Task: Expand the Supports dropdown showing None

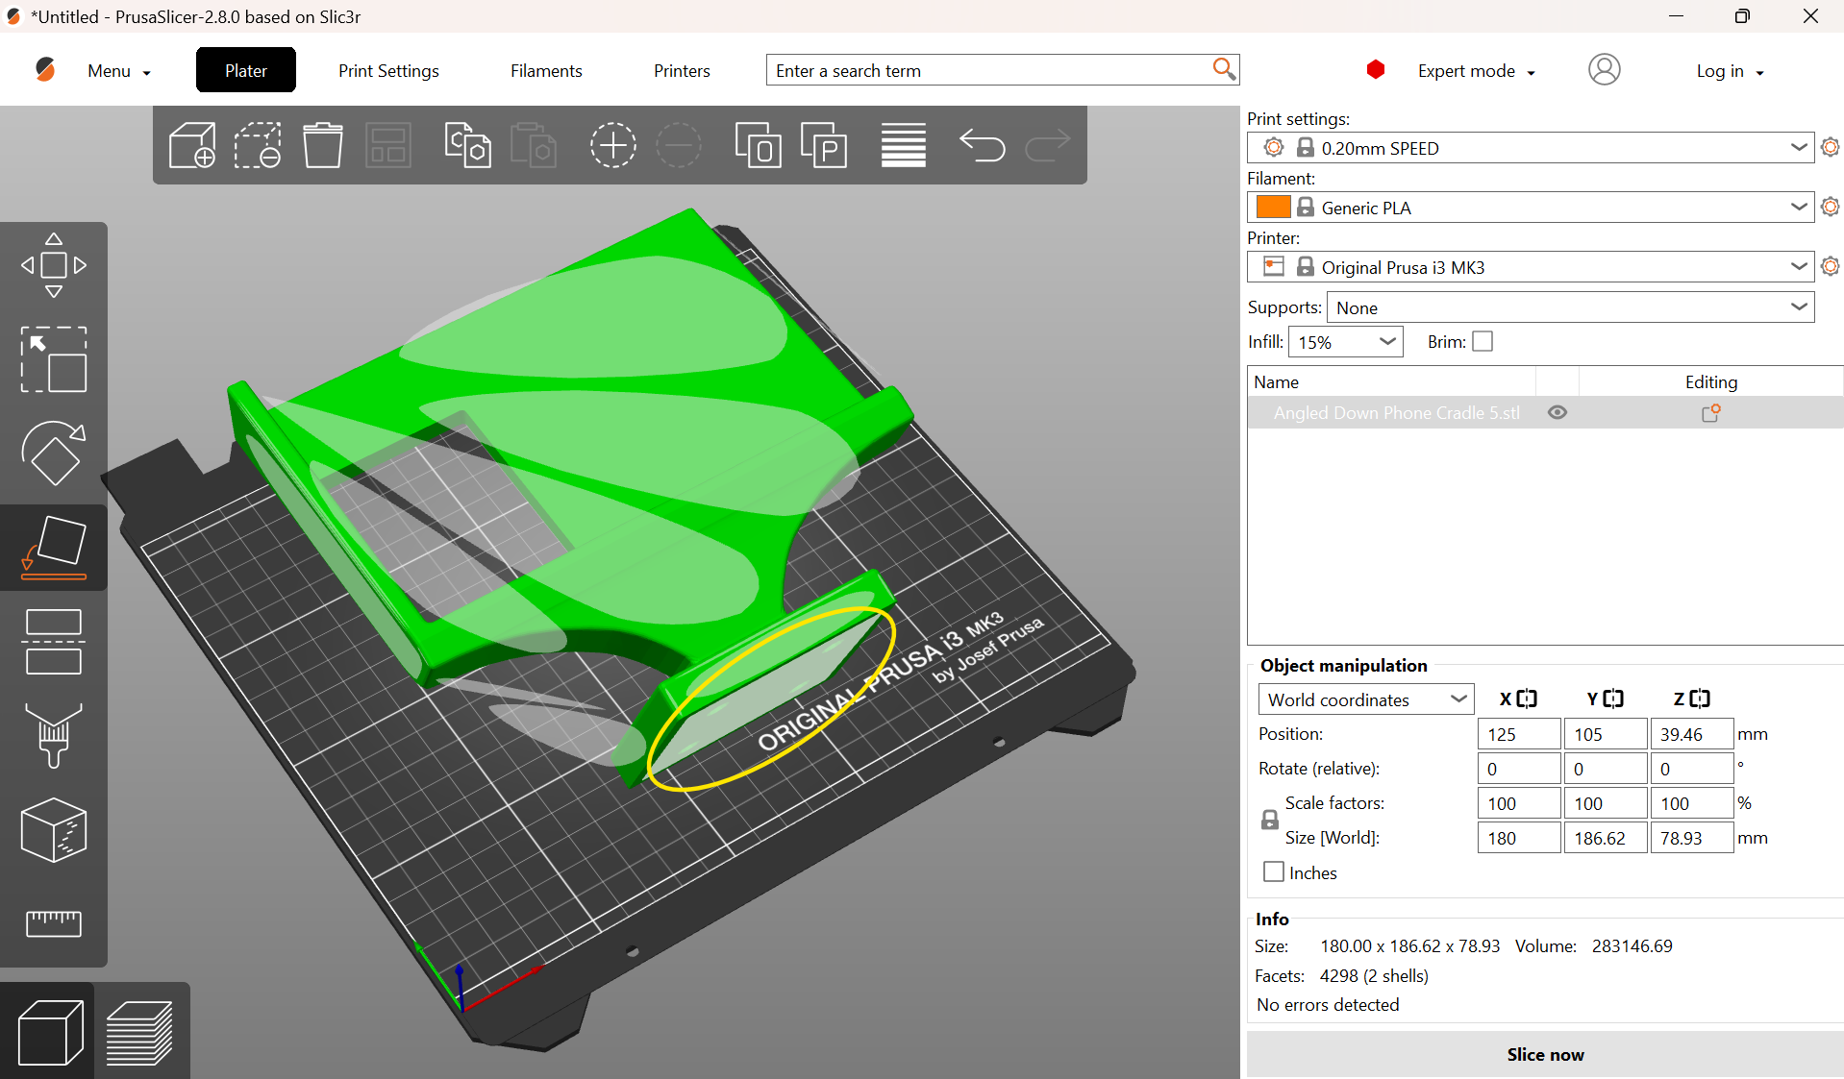Action: pyautogui.click(x=1571, y=307)
